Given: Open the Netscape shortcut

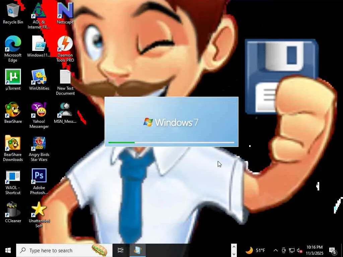Looking at the screenshot, I should (x=65, y=13).
